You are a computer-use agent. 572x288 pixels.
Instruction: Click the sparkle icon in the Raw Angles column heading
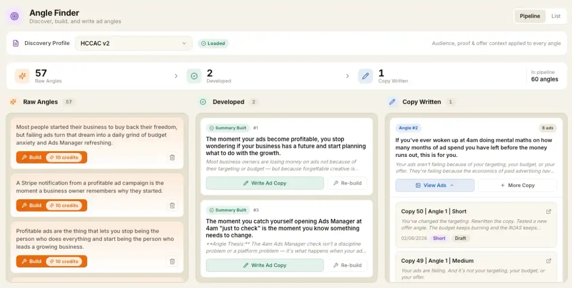[x=13, y=102]
